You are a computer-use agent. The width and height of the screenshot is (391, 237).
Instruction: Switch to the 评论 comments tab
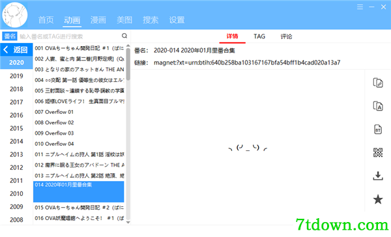286,36
